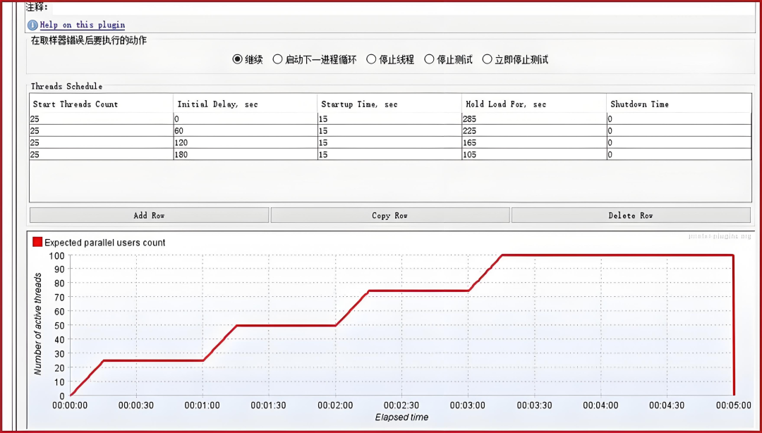Click the Expected parallel users count legend label
This screenshot has height=433, width=762.
click(x=104, y=243)
